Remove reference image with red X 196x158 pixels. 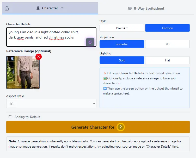pos(39,57)
